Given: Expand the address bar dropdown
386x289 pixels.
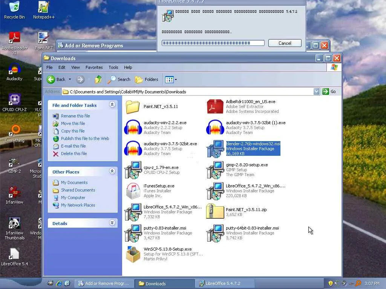Looking at the screenshot, I should [x=316, y=92].
